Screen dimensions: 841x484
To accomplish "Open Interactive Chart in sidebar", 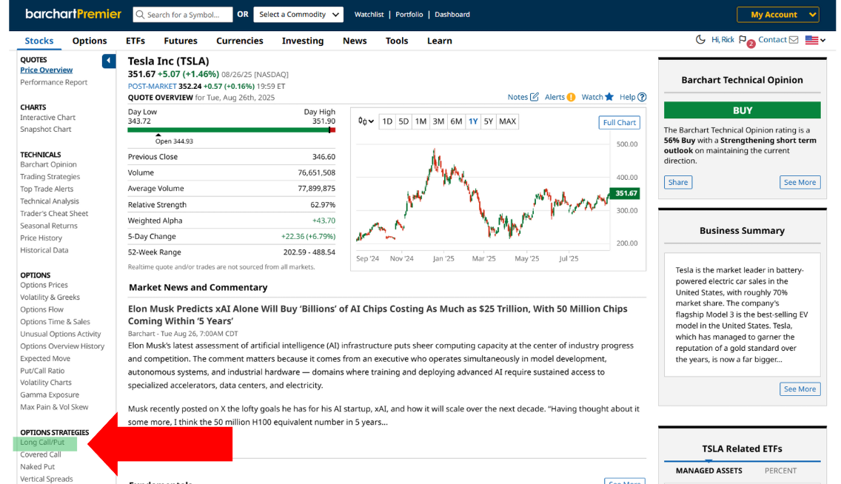I will tap(47, 118).
